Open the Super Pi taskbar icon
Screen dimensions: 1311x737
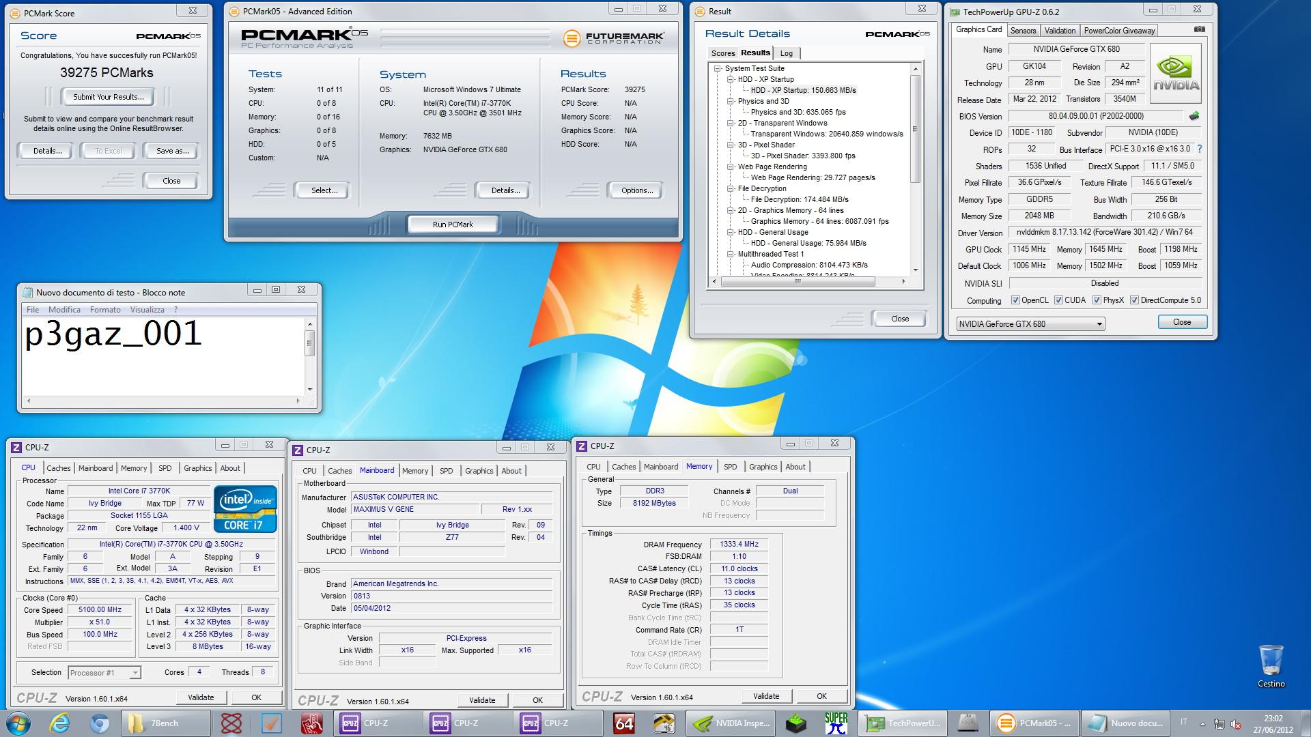coord(836,723)
